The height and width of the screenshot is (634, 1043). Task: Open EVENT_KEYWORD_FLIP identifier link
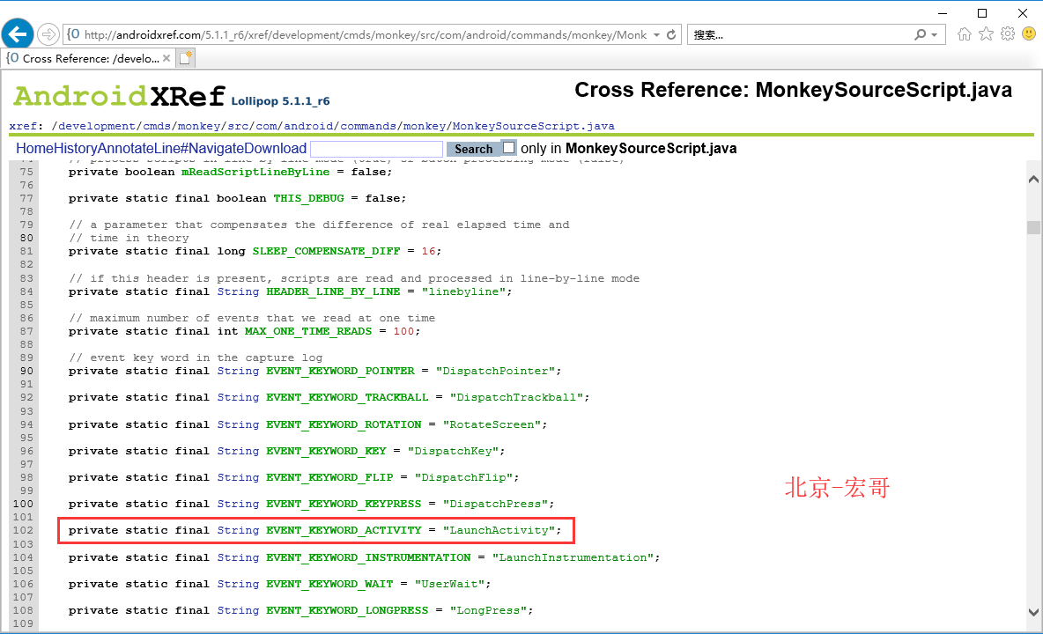[x=330, y=477]
